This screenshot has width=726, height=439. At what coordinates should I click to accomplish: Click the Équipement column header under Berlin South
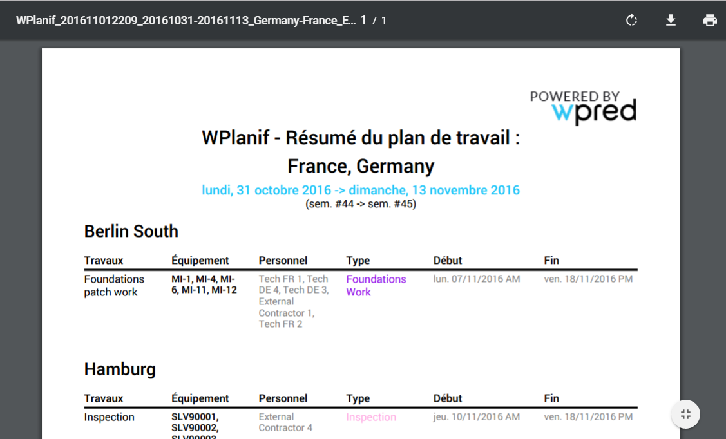(x=200, y=260)
